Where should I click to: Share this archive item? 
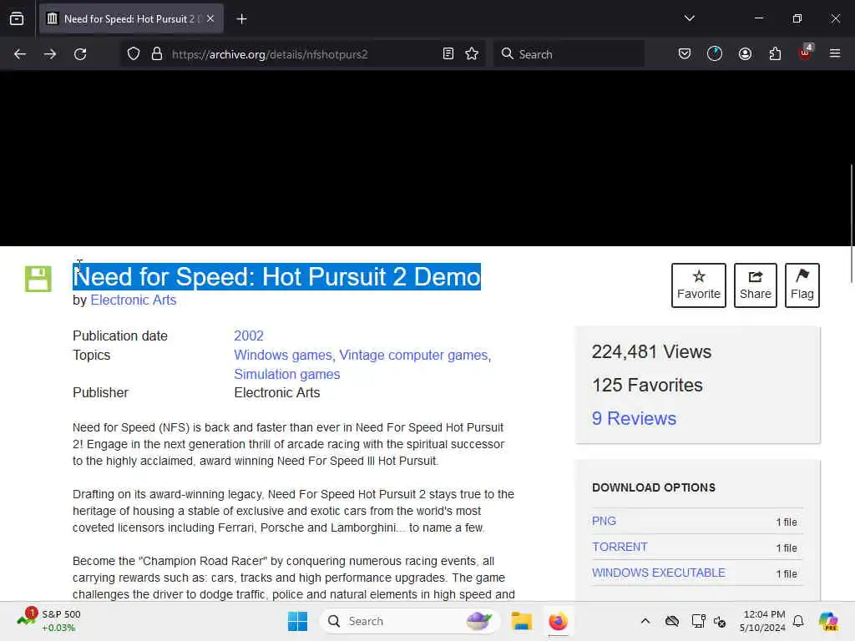[755, 285]
